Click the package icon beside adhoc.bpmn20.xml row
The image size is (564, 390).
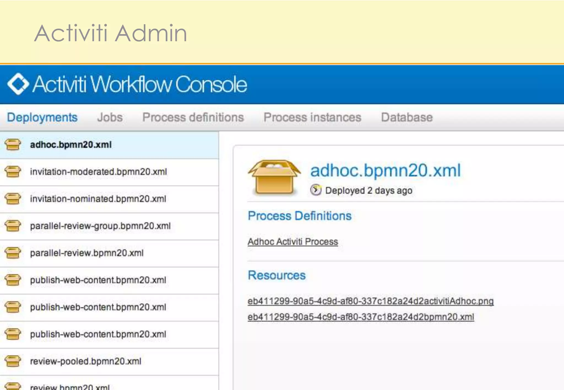(x=13, y=144)
